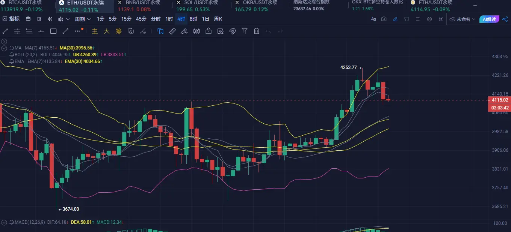Screen dimensions: 511x232
Task: Toggle the 主 main force indicator
Action: 95,31
